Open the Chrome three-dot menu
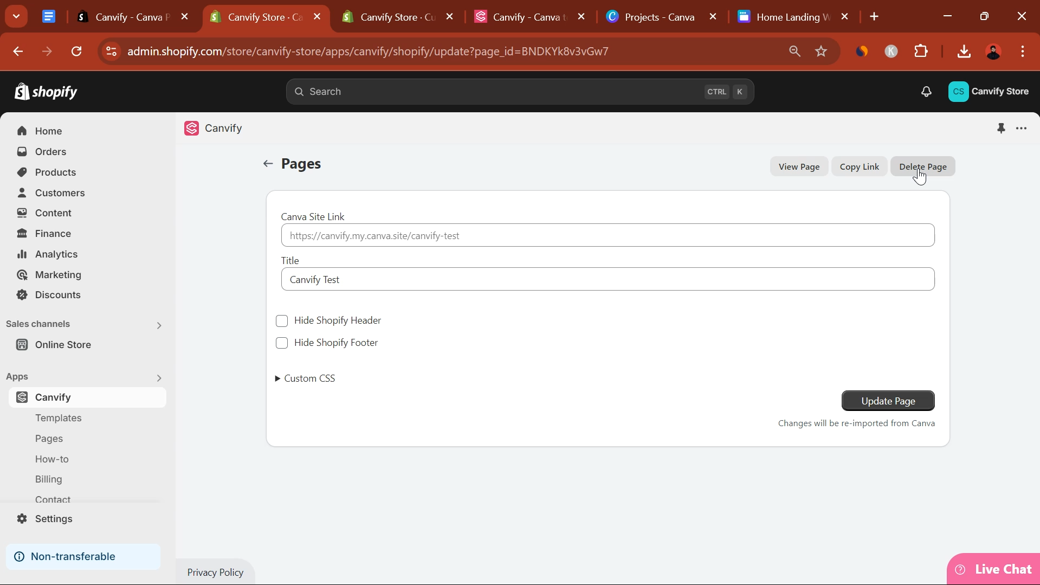This screenshot has width=1040, height=585. pyautogui.click(x=1023, y=52)
